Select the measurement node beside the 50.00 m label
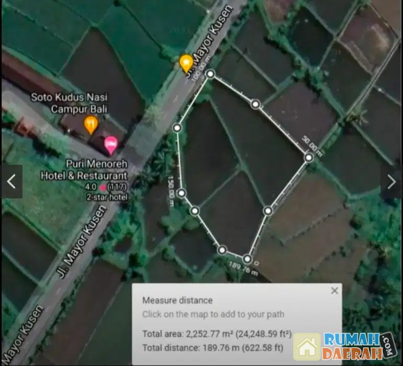Screen dimensions: 403x366 (309, 157)
